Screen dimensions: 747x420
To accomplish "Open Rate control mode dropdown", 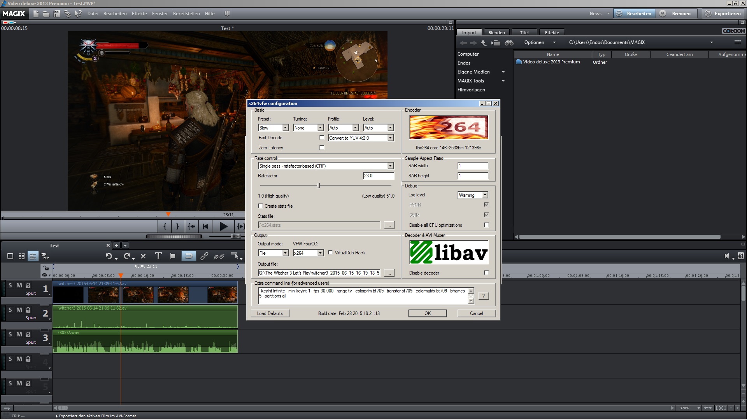I will pos(326,166).
